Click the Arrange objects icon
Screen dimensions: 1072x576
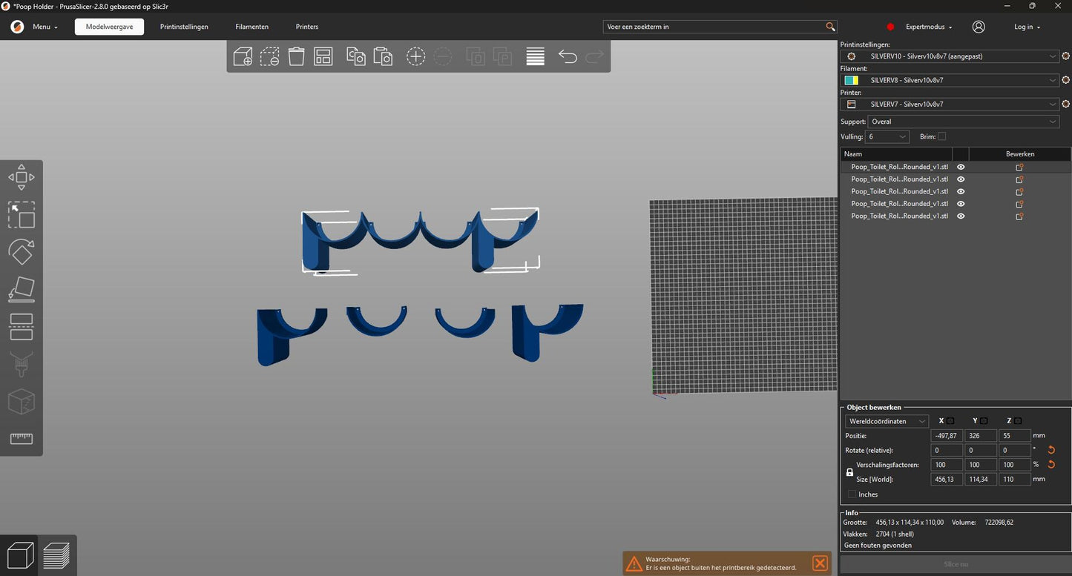point(323,56)
